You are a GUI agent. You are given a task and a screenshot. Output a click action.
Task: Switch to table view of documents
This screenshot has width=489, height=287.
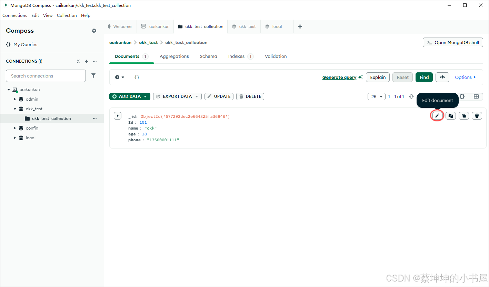click(x=477, y=96)
